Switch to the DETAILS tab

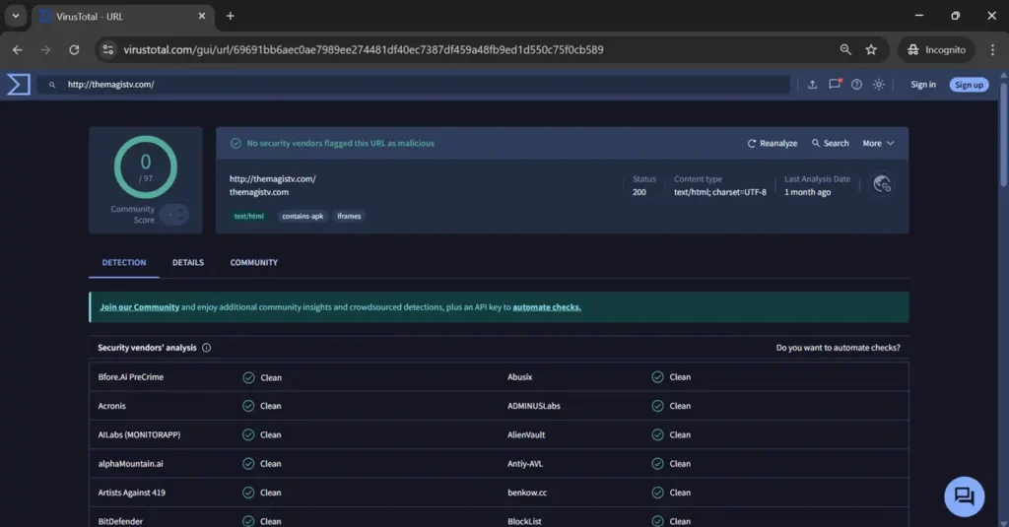click(x=188, y=263)
